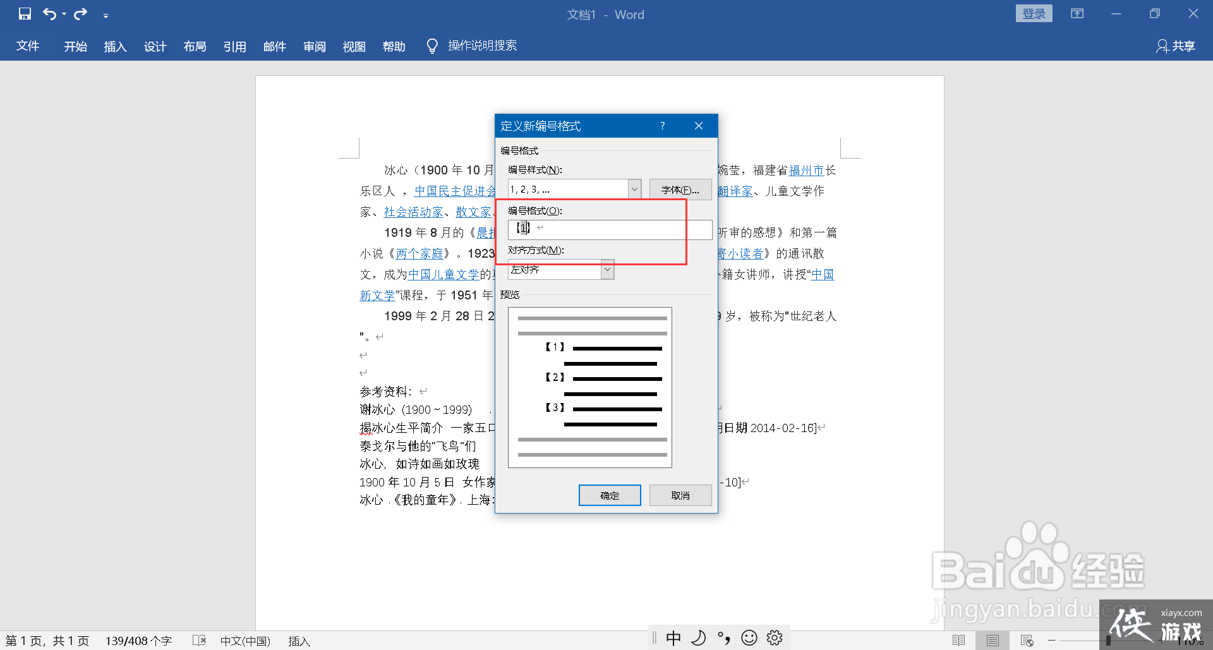Switch to the 视图 ribbon tab
Viewport: 1213px width, 650px height.
[x=354, y=46]
